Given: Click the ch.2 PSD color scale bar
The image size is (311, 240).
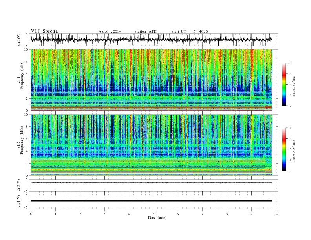Looking at the screenshot, I should 284,149.
